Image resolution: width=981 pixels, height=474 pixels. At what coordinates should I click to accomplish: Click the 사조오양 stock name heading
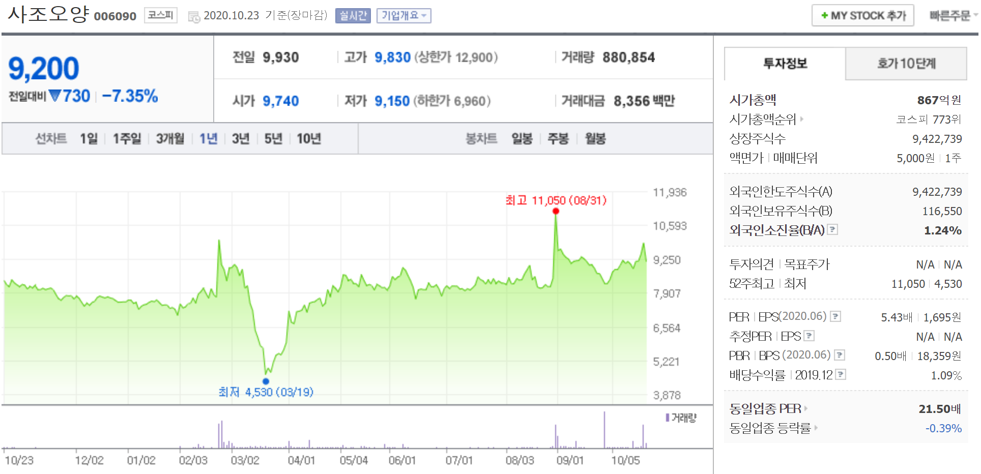coord(48,14)
